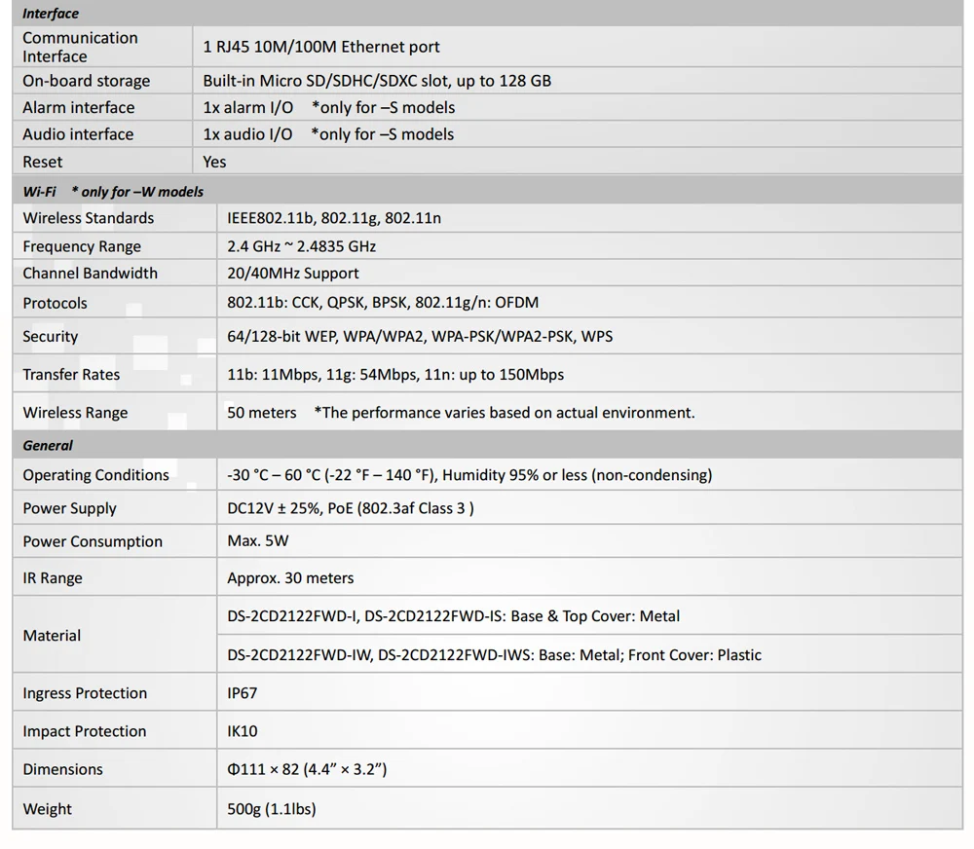Select the 'Frequency Range' label
974x849 pixels.
(82, 246)
